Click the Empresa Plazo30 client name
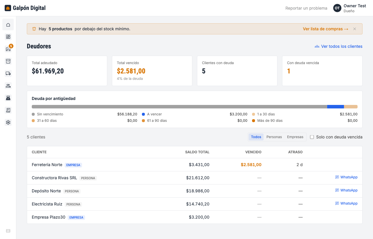This screenshot has height=239, width=373. tap(48, 217)
